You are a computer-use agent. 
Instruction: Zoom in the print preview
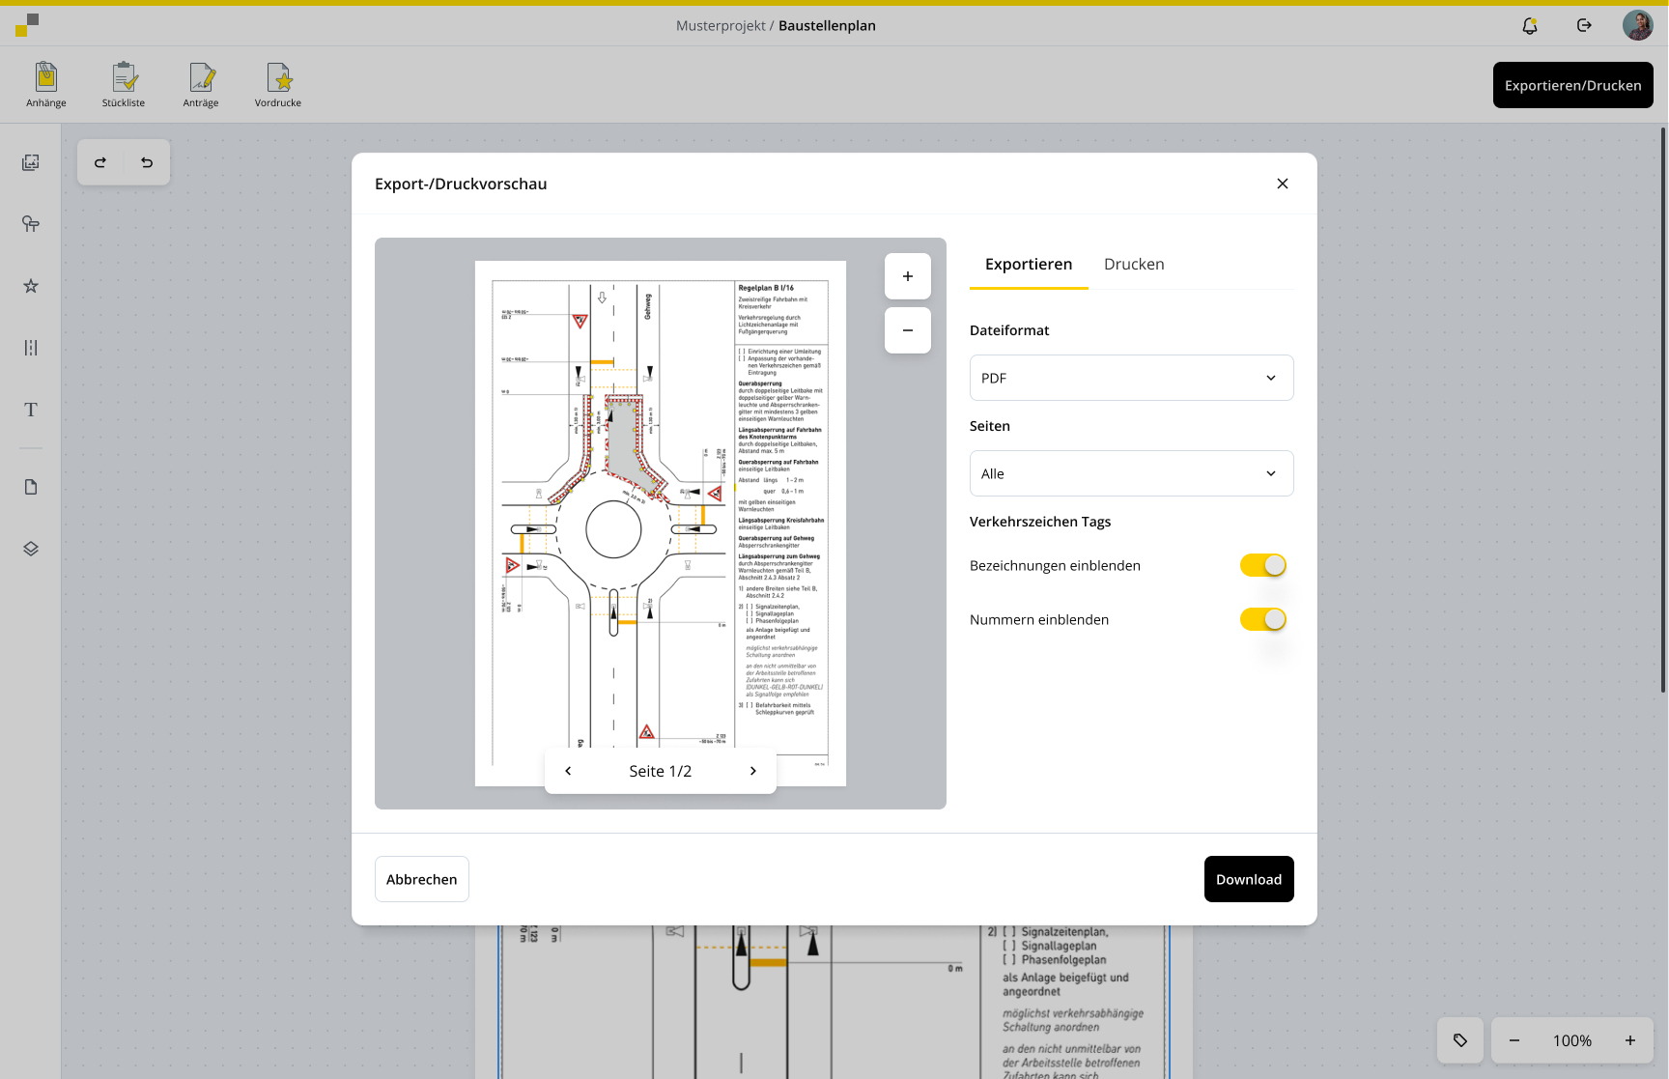[x=908, y=276]
